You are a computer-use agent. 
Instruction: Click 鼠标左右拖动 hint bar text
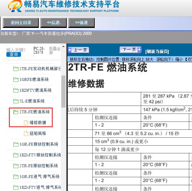[131, 60]
